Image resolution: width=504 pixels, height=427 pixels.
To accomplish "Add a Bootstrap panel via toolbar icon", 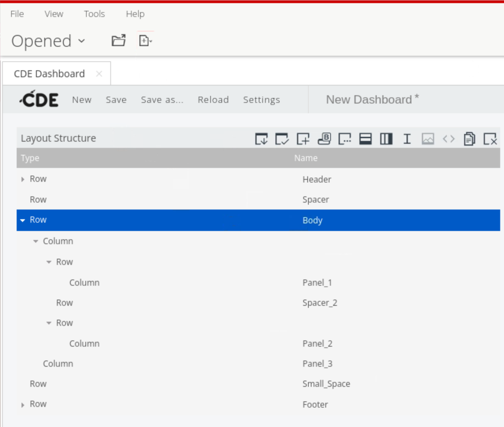I will tap(324, 139).
